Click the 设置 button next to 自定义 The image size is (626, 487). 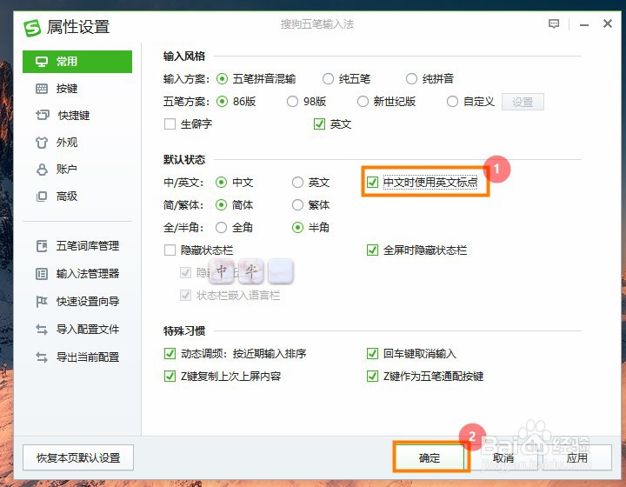click(523, 102)
